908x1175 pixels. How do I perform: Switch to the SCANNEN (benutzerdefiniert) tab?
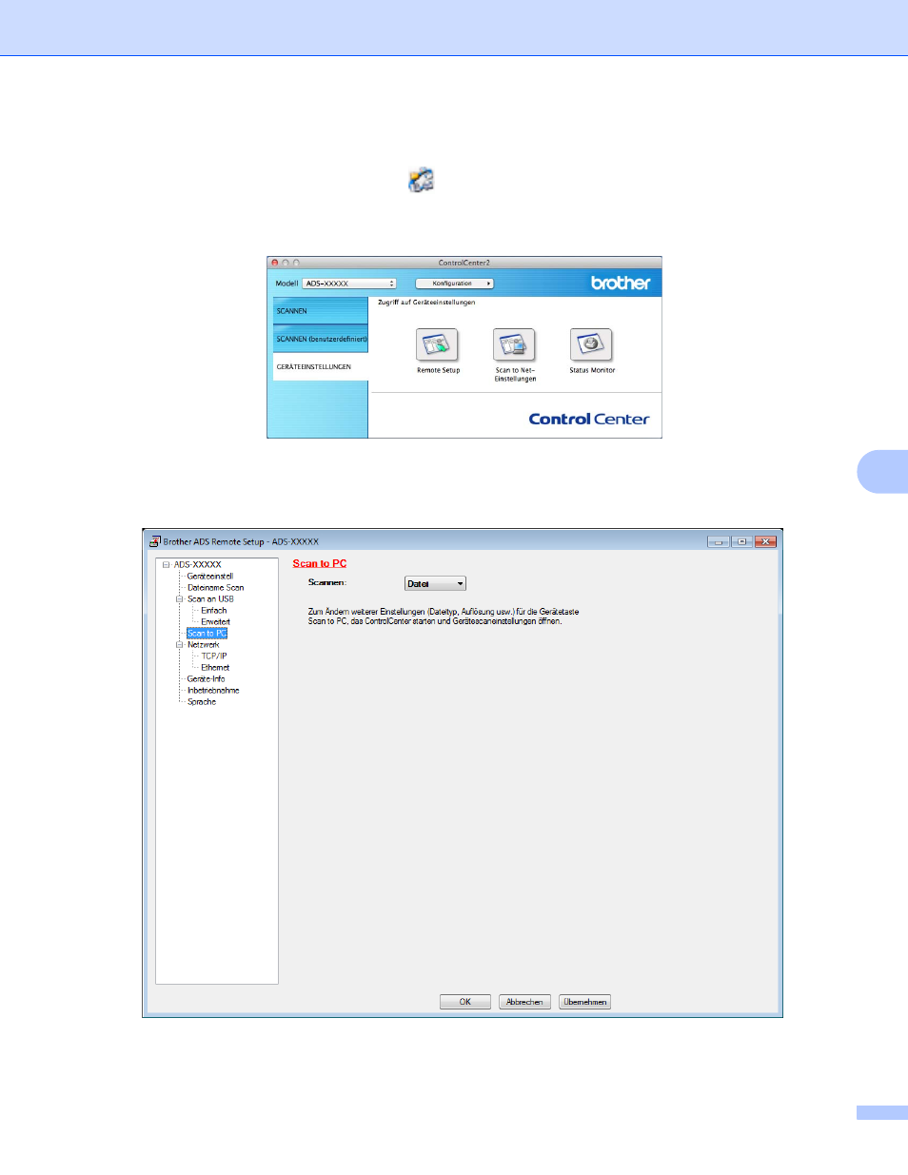click(320, 339)
